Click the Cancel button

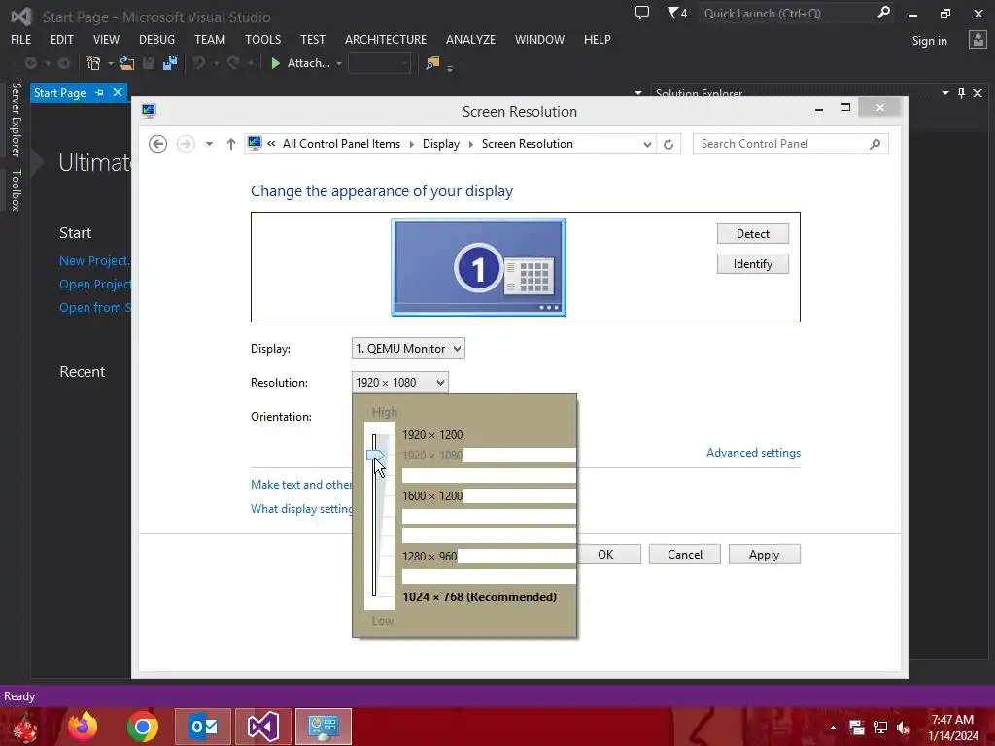(685, 555)
